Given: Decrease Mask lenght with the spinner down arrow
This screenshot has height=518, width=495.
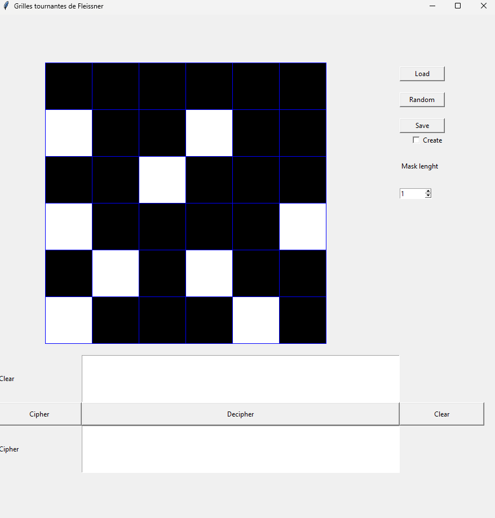Looking at the screenshot, I should [x=428, y=196].
